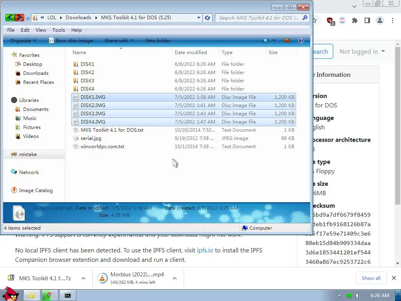Open the File menu
The height and width of the screenshot is (301, 401).
pos(11,30)
